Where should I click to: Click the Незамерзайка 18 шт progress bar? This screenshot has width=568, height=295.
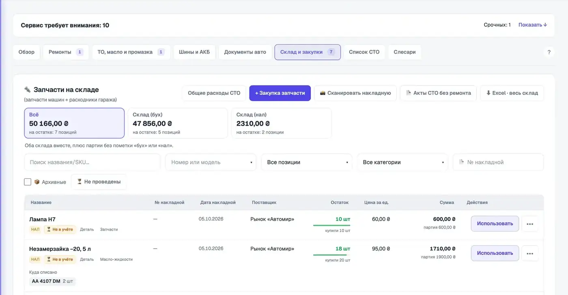point(331,255)
